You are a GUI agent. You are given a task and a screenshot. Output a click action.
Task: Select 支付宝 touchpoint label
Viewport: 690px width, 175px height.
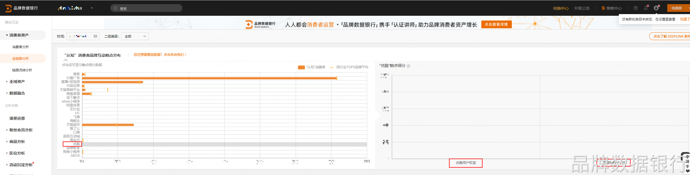coord(75,109)
